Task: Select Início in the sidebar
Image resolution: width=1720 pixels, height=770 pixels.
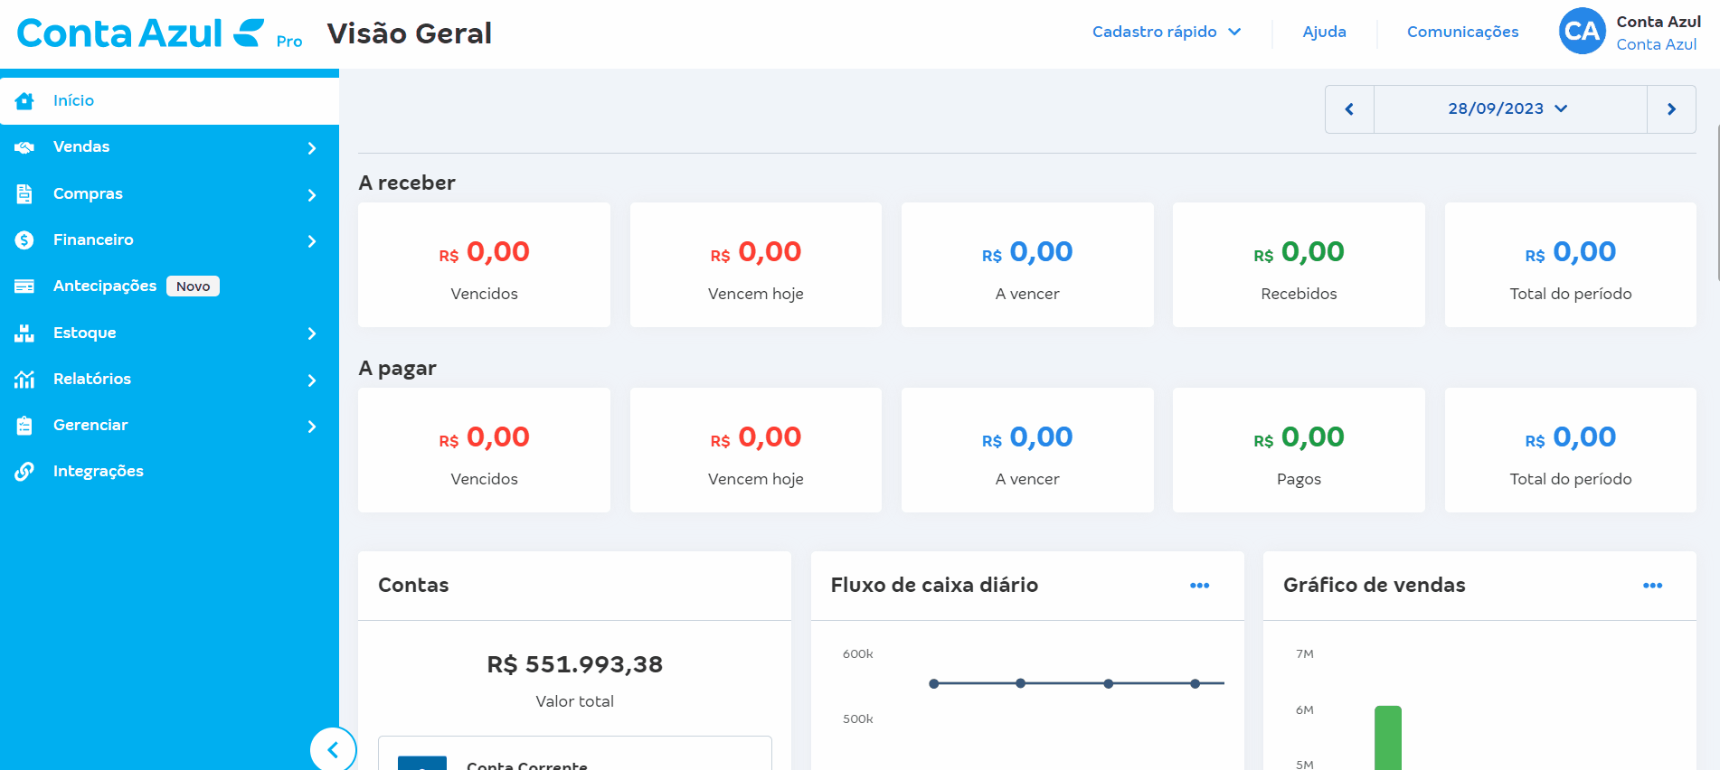Action: 169,100
